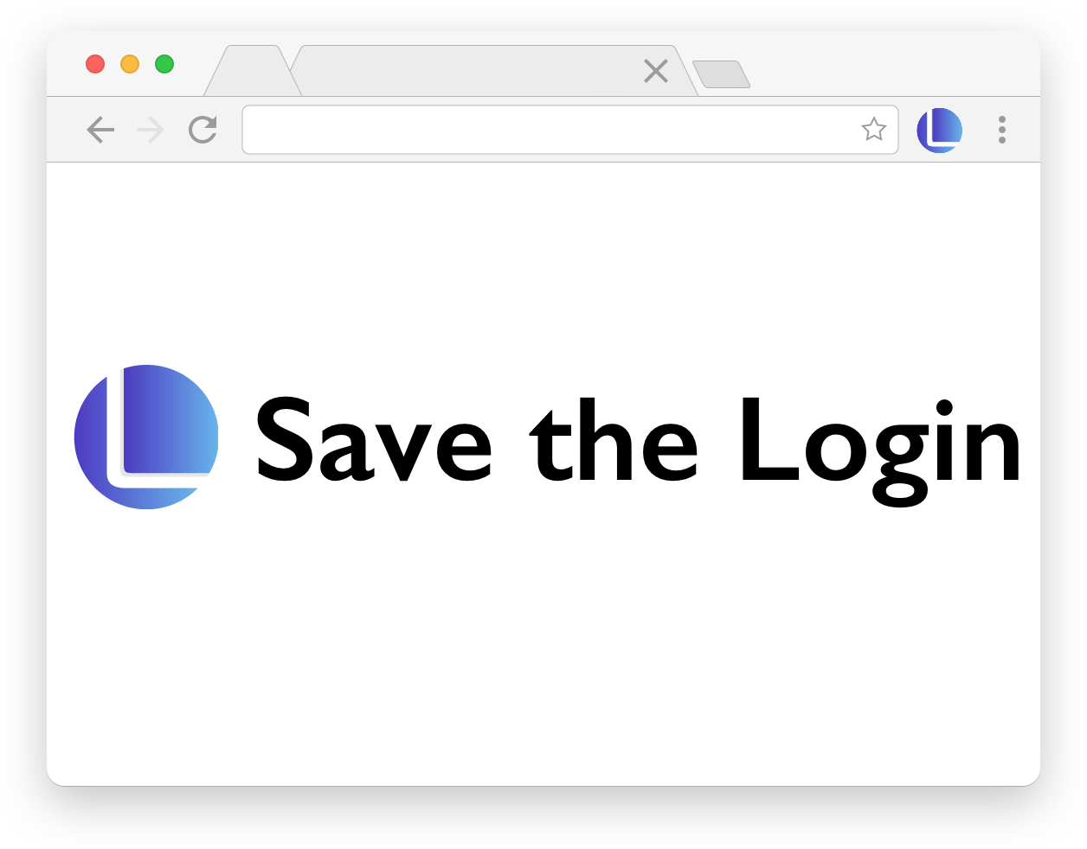Click the red close window button

[x=95, y=64]
